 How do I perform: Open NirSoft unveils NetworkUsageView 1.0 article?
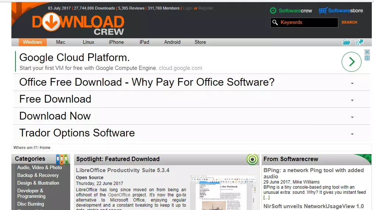314,206
